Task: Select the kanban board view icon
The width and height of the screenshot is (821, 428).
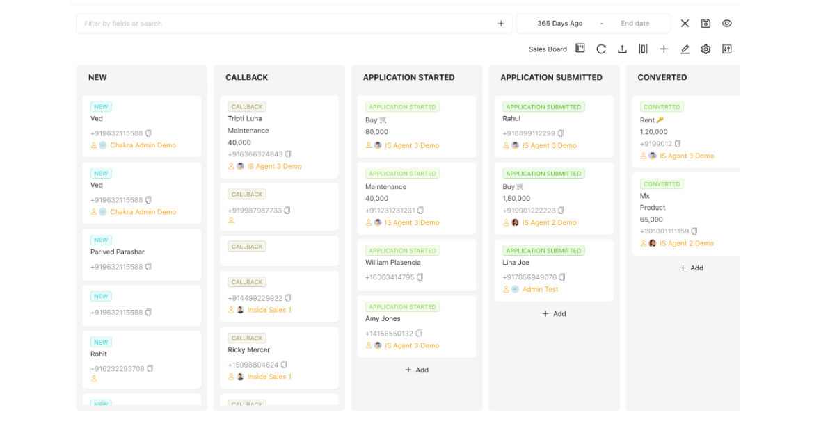Action: coord(580,49)
